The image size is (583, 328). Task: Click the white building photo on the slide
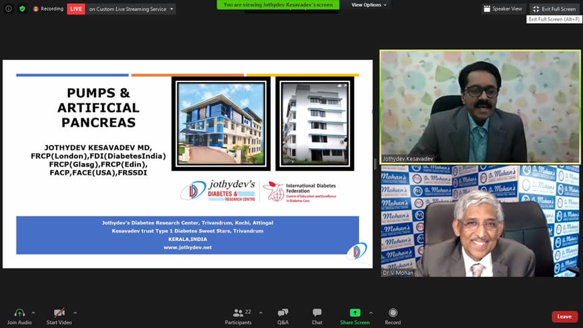[315, 124]
